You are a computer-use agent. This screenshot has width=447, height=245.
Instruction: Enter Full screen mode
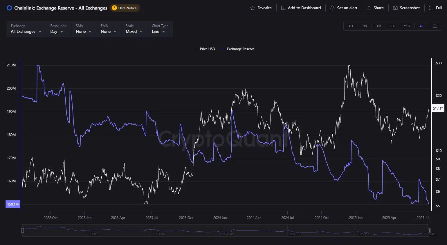[432, 8]
